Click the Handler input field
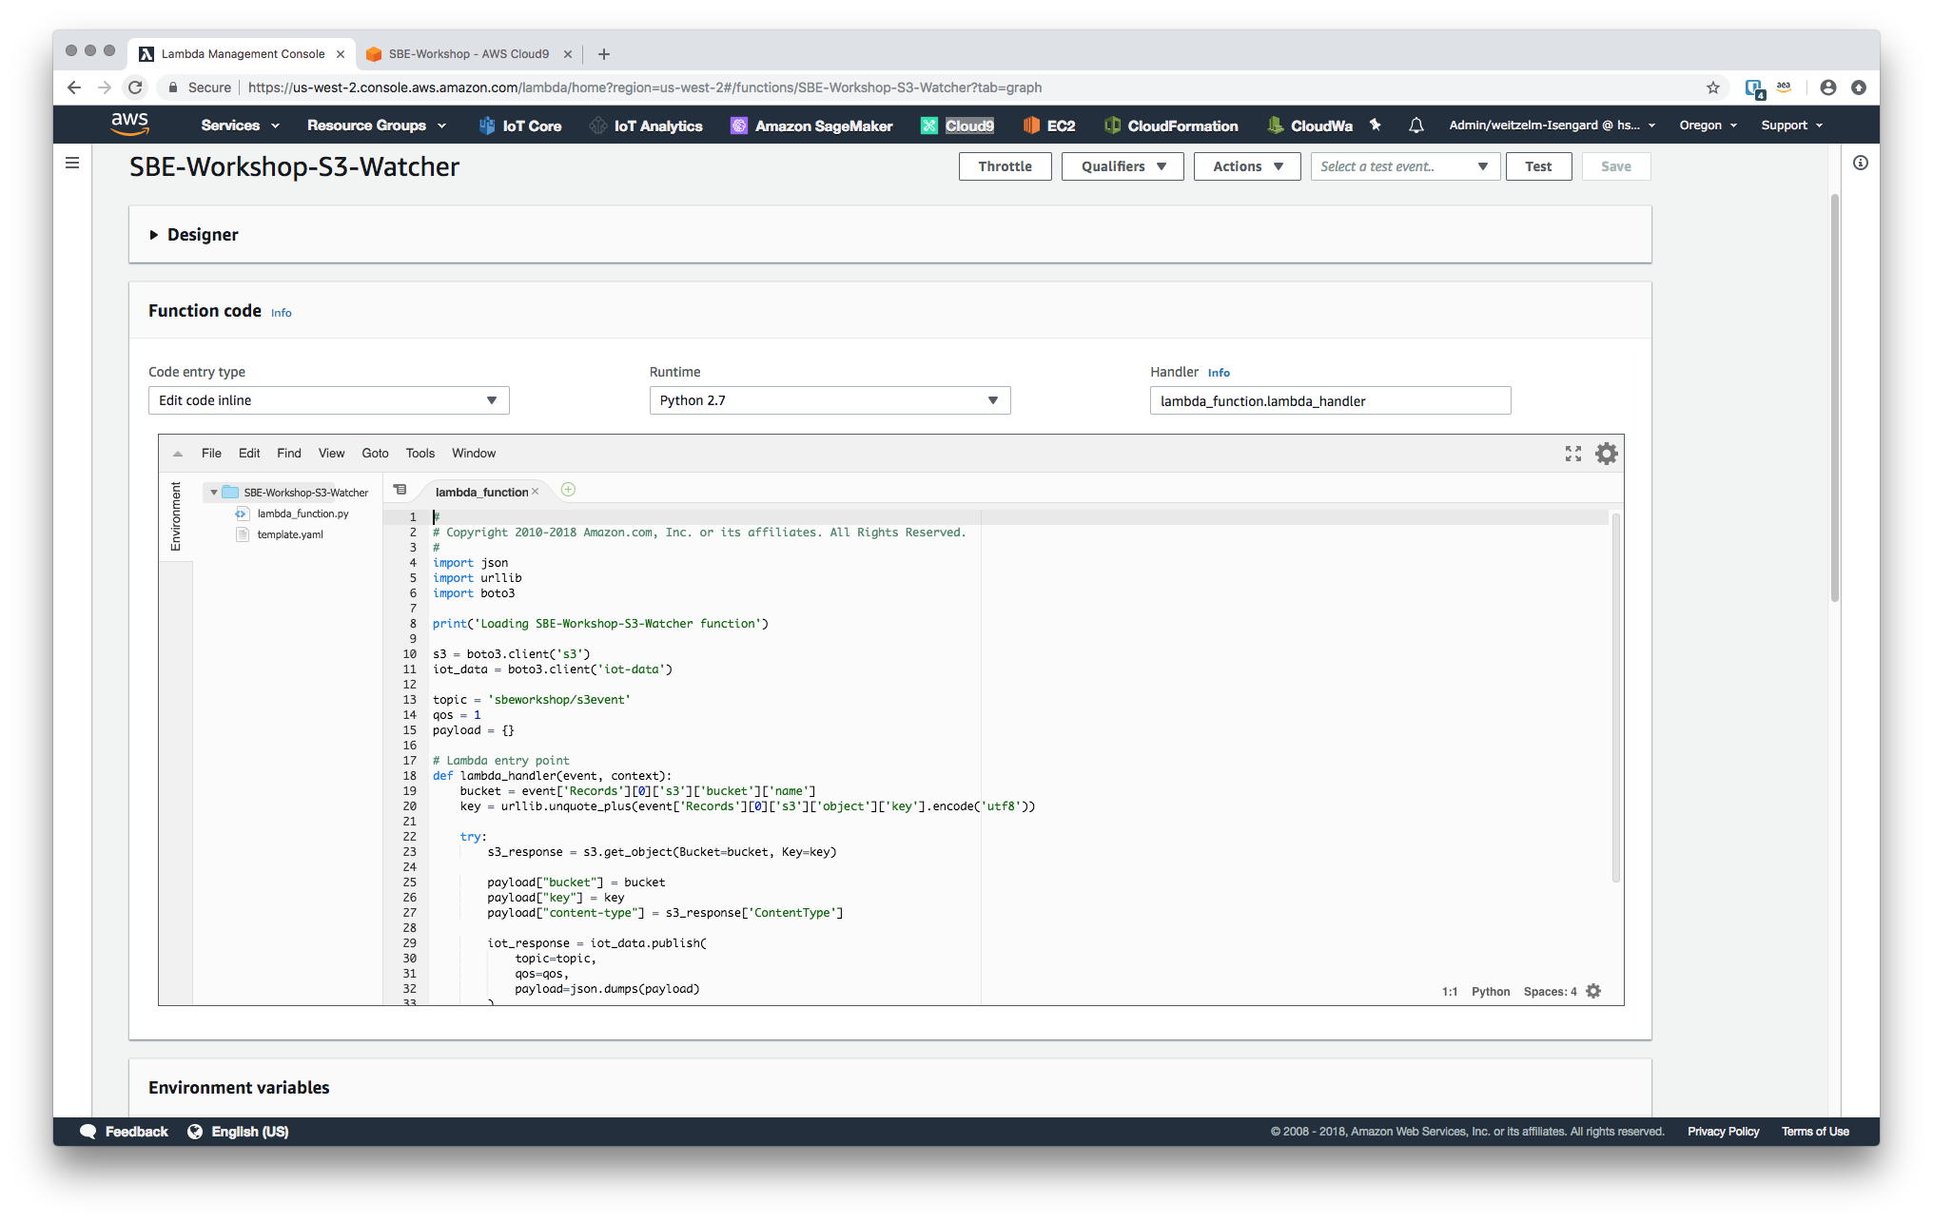Viewport: 1933px width, 1222px height. (1330, 401)
